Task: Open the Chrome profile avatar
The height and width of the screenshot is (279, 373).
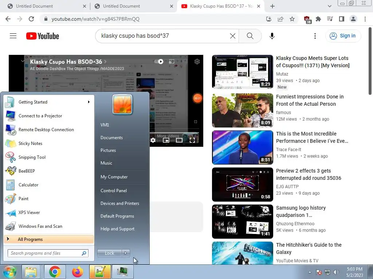Action: point(353,19)
